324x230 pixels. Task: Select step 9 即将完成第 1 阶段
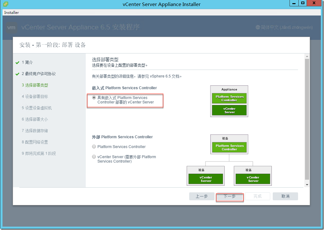pyautogui.click(x=39, y=153)
